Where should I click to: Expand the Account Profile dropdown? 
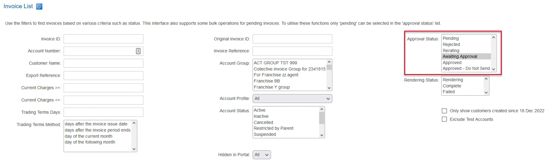point(292,99)
